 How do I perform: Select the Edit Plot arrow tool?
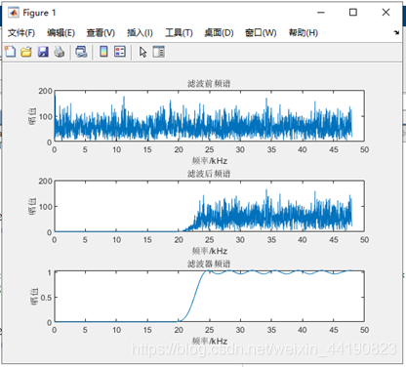[x=142, y=52]
